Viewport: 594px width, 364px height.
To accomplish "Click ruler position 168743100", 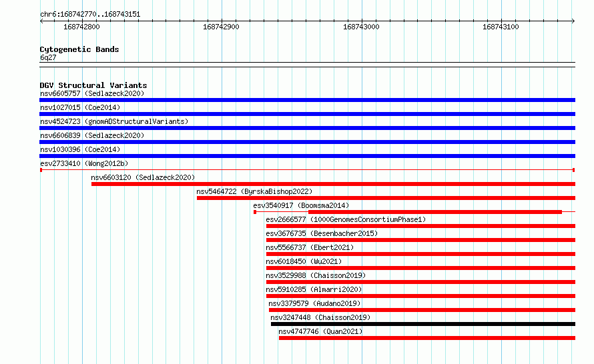I will pyautogui.click(x=501, y=27).
